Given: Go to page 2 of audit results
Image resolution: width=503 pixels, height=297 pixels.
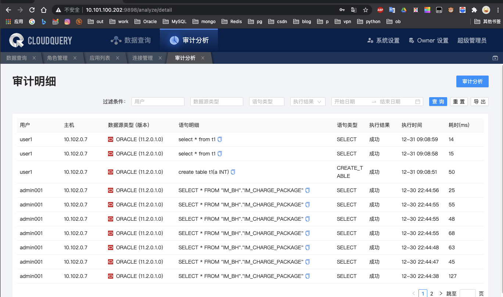Looking at the screenshot, I should [x=431, y=293].
